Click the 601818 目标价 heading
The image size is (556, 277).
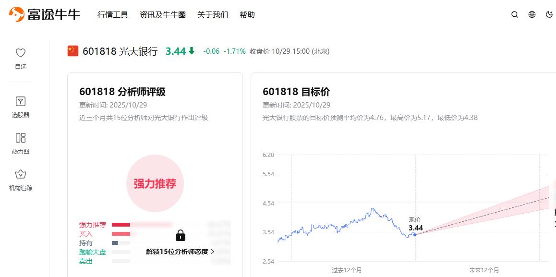296,92
